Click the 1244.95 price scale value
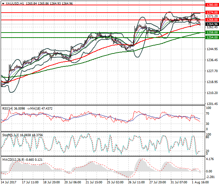 click(212, 49)
